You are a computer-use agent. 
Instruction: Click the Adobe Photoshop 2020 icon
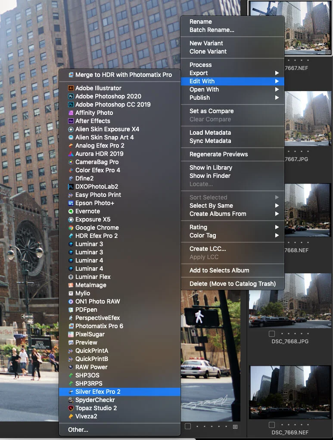pyautogui.click(x=71, y=96)
